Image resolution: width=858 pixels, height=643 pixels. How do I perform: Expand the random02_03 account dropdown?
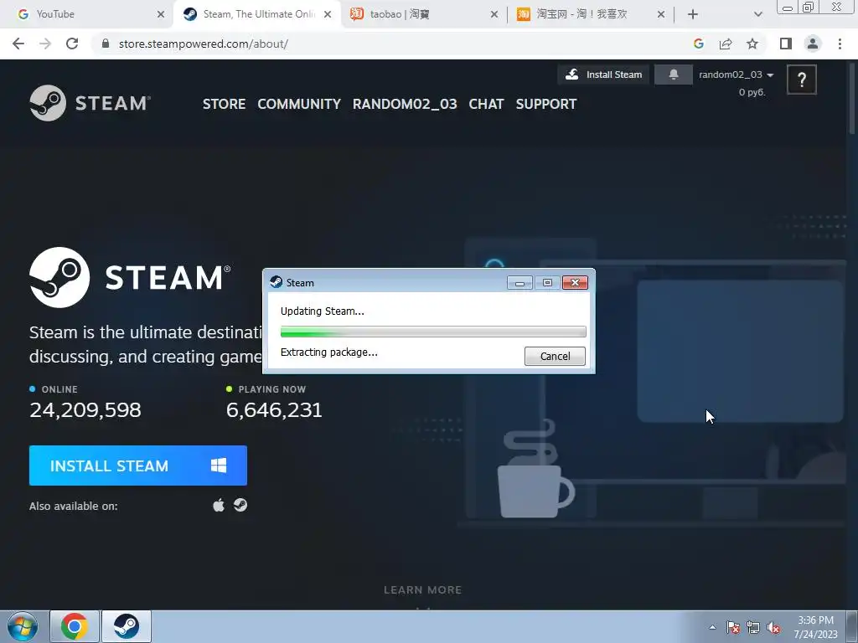(x=736, y=75)
